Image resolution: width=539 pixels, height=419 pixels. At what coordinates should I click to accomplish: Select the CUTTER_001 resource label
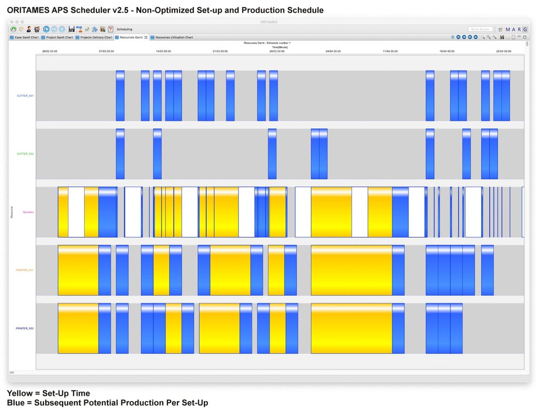[x=25, y=96]
